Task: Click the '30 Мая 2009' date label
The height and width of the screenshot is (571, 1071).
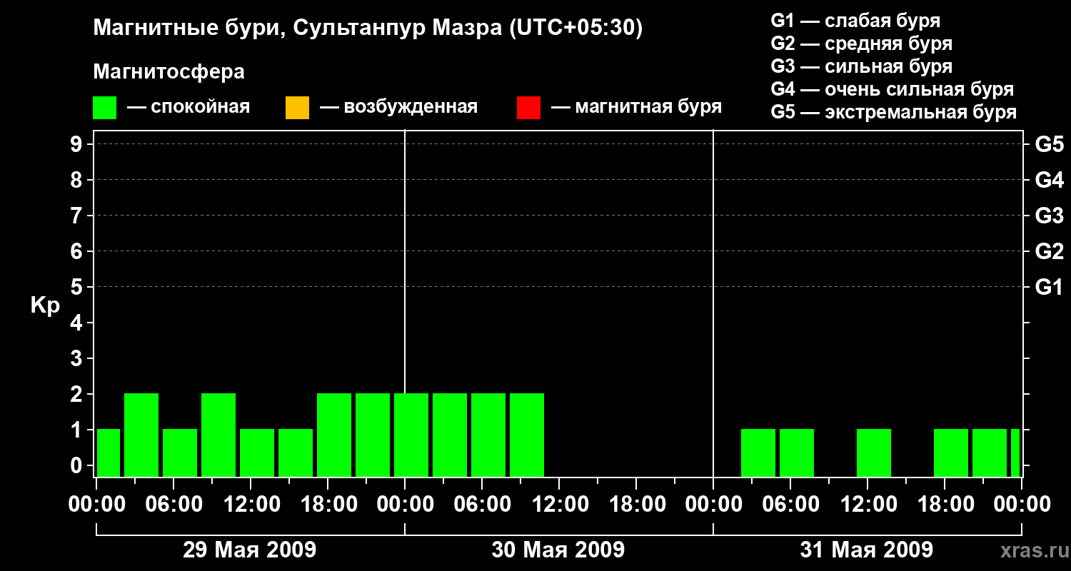Action: click(558, 550)
